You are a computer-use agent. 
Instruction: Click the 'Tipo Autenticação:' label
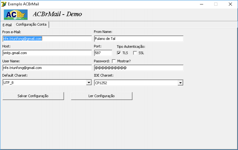click(x=131, y=47)
